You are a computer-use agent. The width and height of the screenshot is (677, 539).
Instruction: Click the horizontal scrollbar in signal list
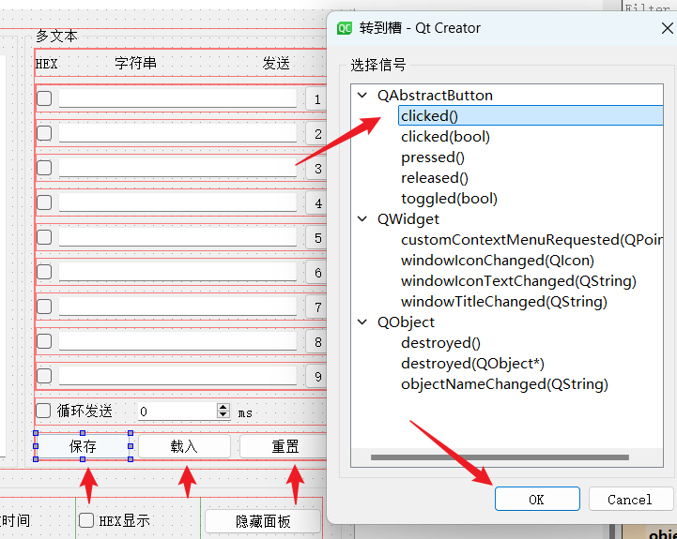pos(500,457)
